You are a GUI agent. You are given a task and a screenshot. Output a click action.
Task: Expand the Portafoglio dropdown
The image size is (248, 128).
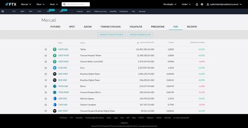[x=170, y=4]
